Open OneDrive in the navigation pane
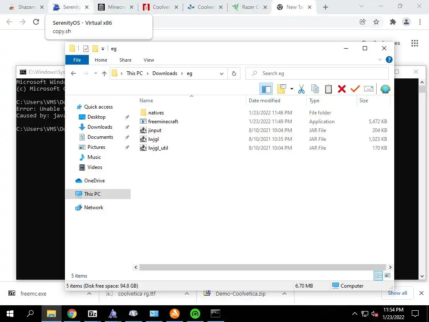This screenshot has height=322, width=429. coord(94,181)
